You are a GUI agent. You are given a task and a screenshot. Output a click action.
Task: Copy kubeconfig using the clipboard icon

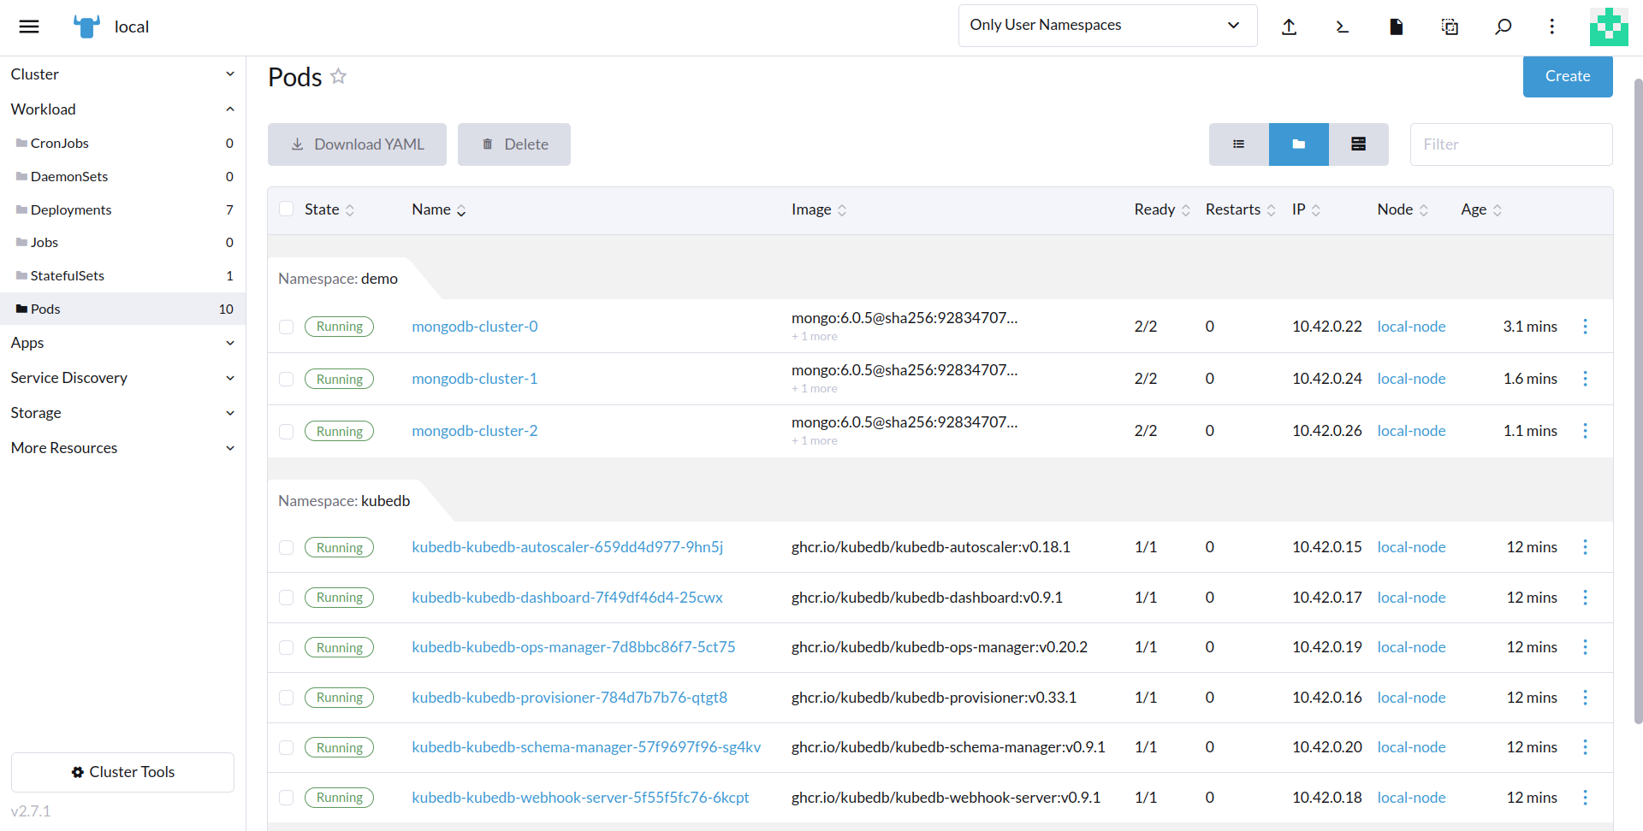coord(1450,27)
